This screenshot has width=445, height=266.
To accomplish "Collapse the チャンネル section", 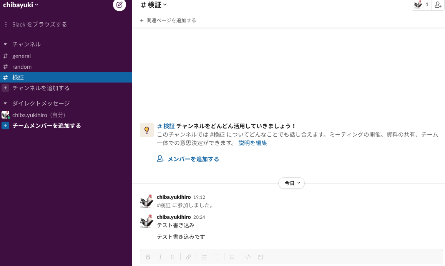I will pyautogui.click(x=5, y=44).
